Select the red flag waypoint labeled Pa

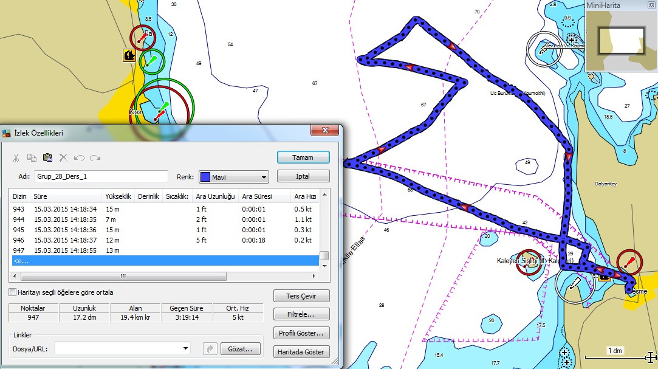point(143,38)
